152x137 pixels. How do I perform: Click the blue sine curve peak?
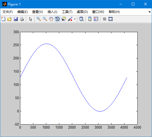click(47, 44)
